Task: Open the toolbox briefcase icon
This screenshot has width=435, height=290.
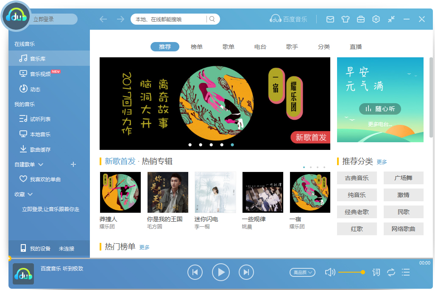Action: tap(360, 19)
